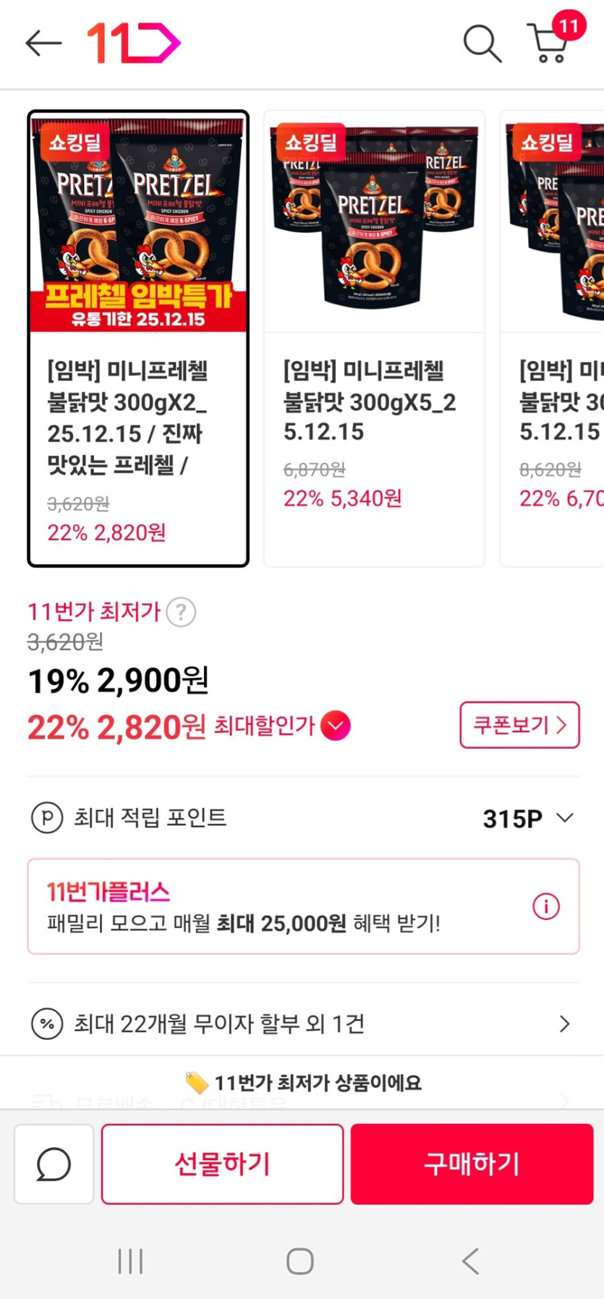Open the search icon
604x1299 pixels.
pyautogui.click(x=481, y=43)
